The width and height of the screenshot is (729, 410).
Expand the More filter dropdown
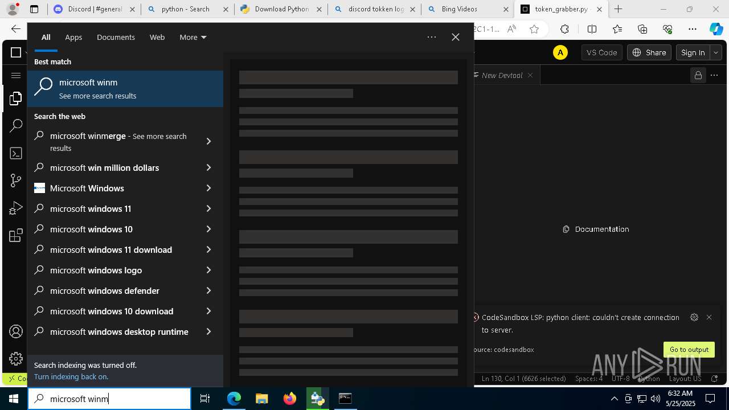point(193,37)
